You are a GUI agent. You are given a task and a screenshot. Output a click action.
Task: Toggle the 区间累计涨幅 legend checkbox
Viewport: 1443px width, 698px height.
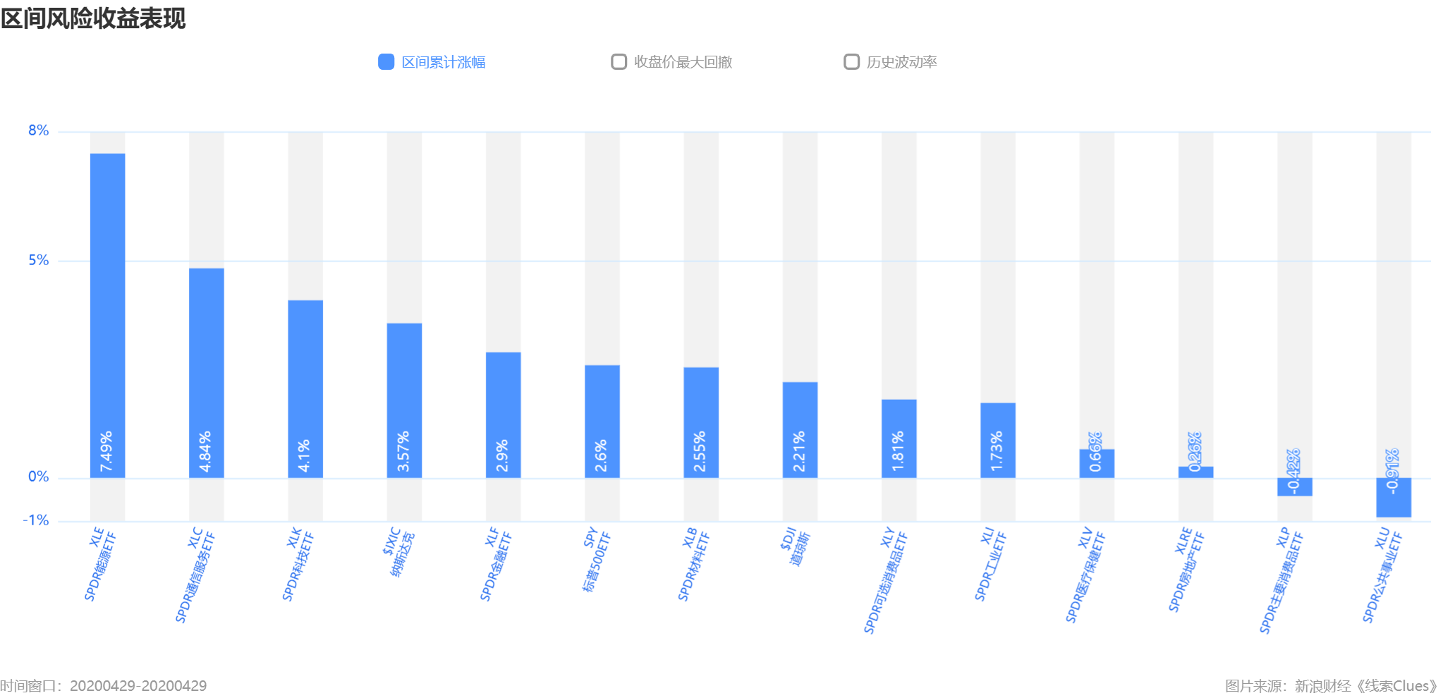click(386, 62)
